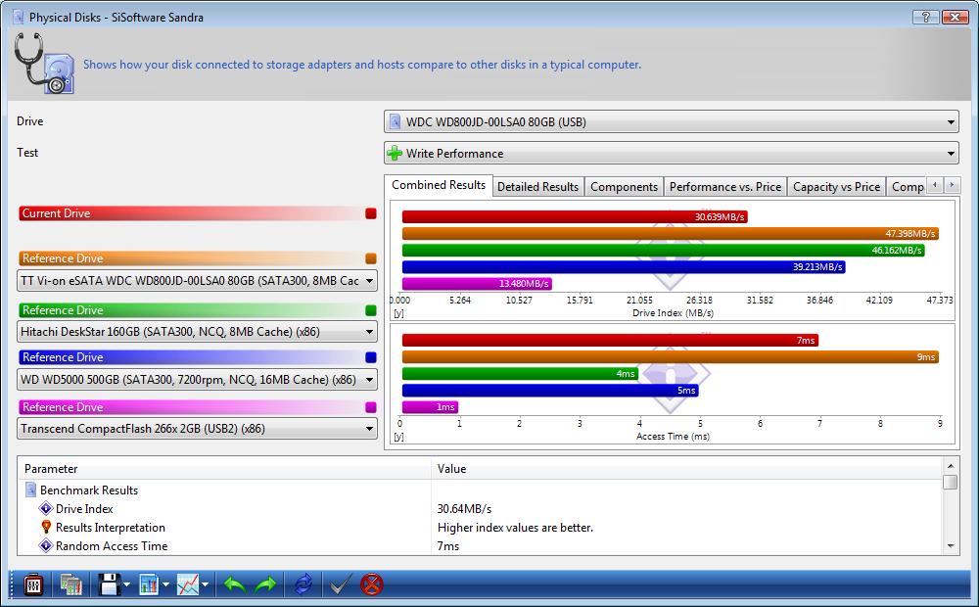This screenshot has height=607, width=979.
Task: Click the green 4ms access time bar
Action: tap(520, 374)
